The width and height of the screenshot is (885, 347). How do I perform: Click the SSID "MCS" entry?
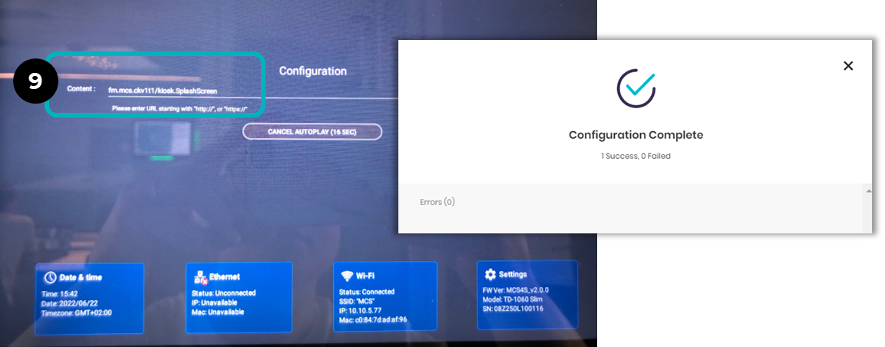[358, 301]
